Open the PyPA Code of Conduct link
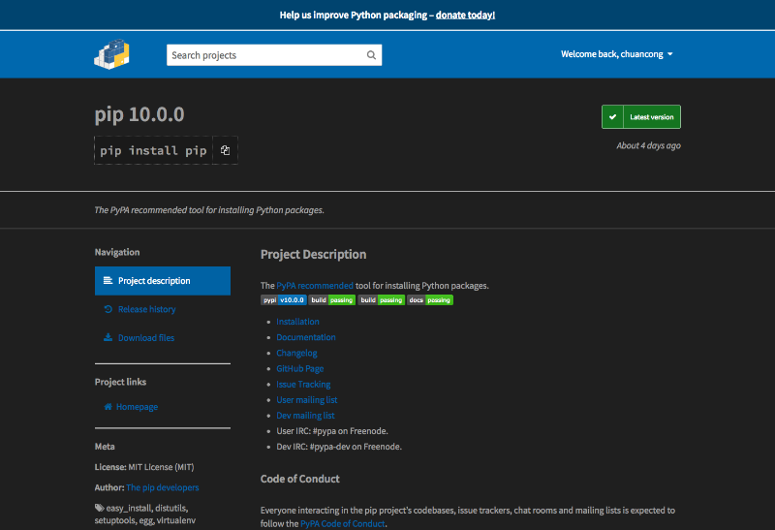The width and height of the screenshot is (775, 530). 343,523
